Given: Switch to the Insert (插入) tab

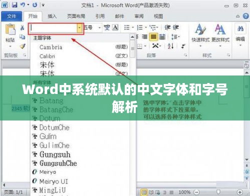Looking at the screenshot, I should pyautogui.click(x=52, y=16).
